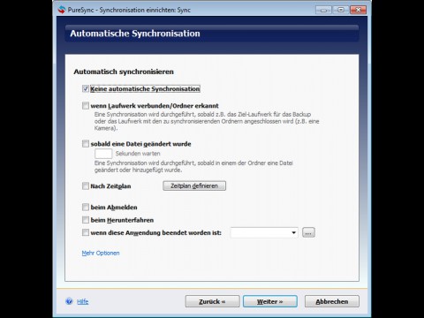Minimize the PureSync window
This screenshot has width=424, height=318.
point(323,10)
